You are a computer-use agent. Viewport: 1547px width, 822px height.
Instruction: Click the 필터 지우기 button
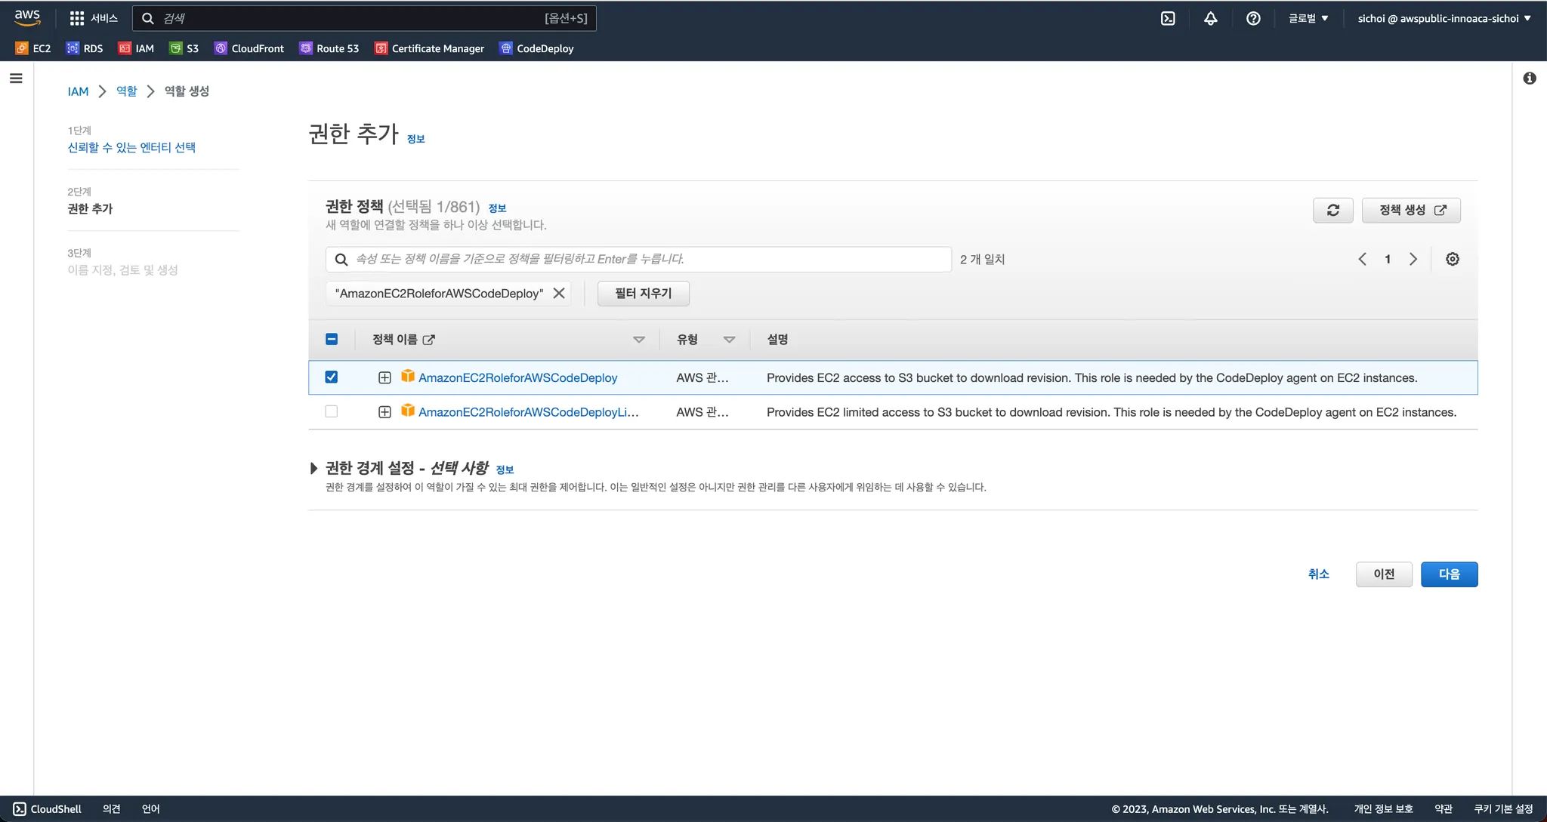643,293
